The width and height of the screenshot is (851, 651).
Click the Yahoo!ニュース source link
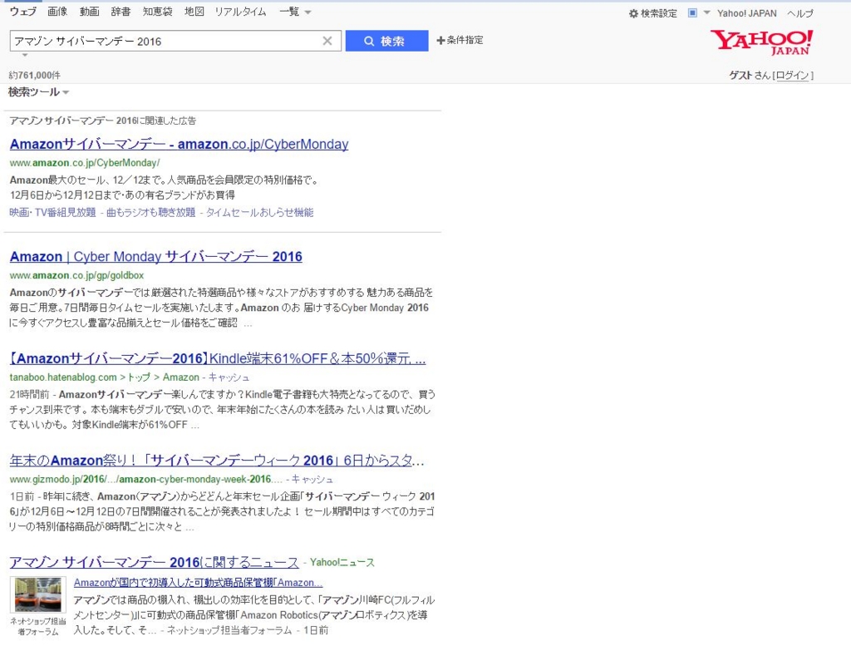(x=342, y=563)
